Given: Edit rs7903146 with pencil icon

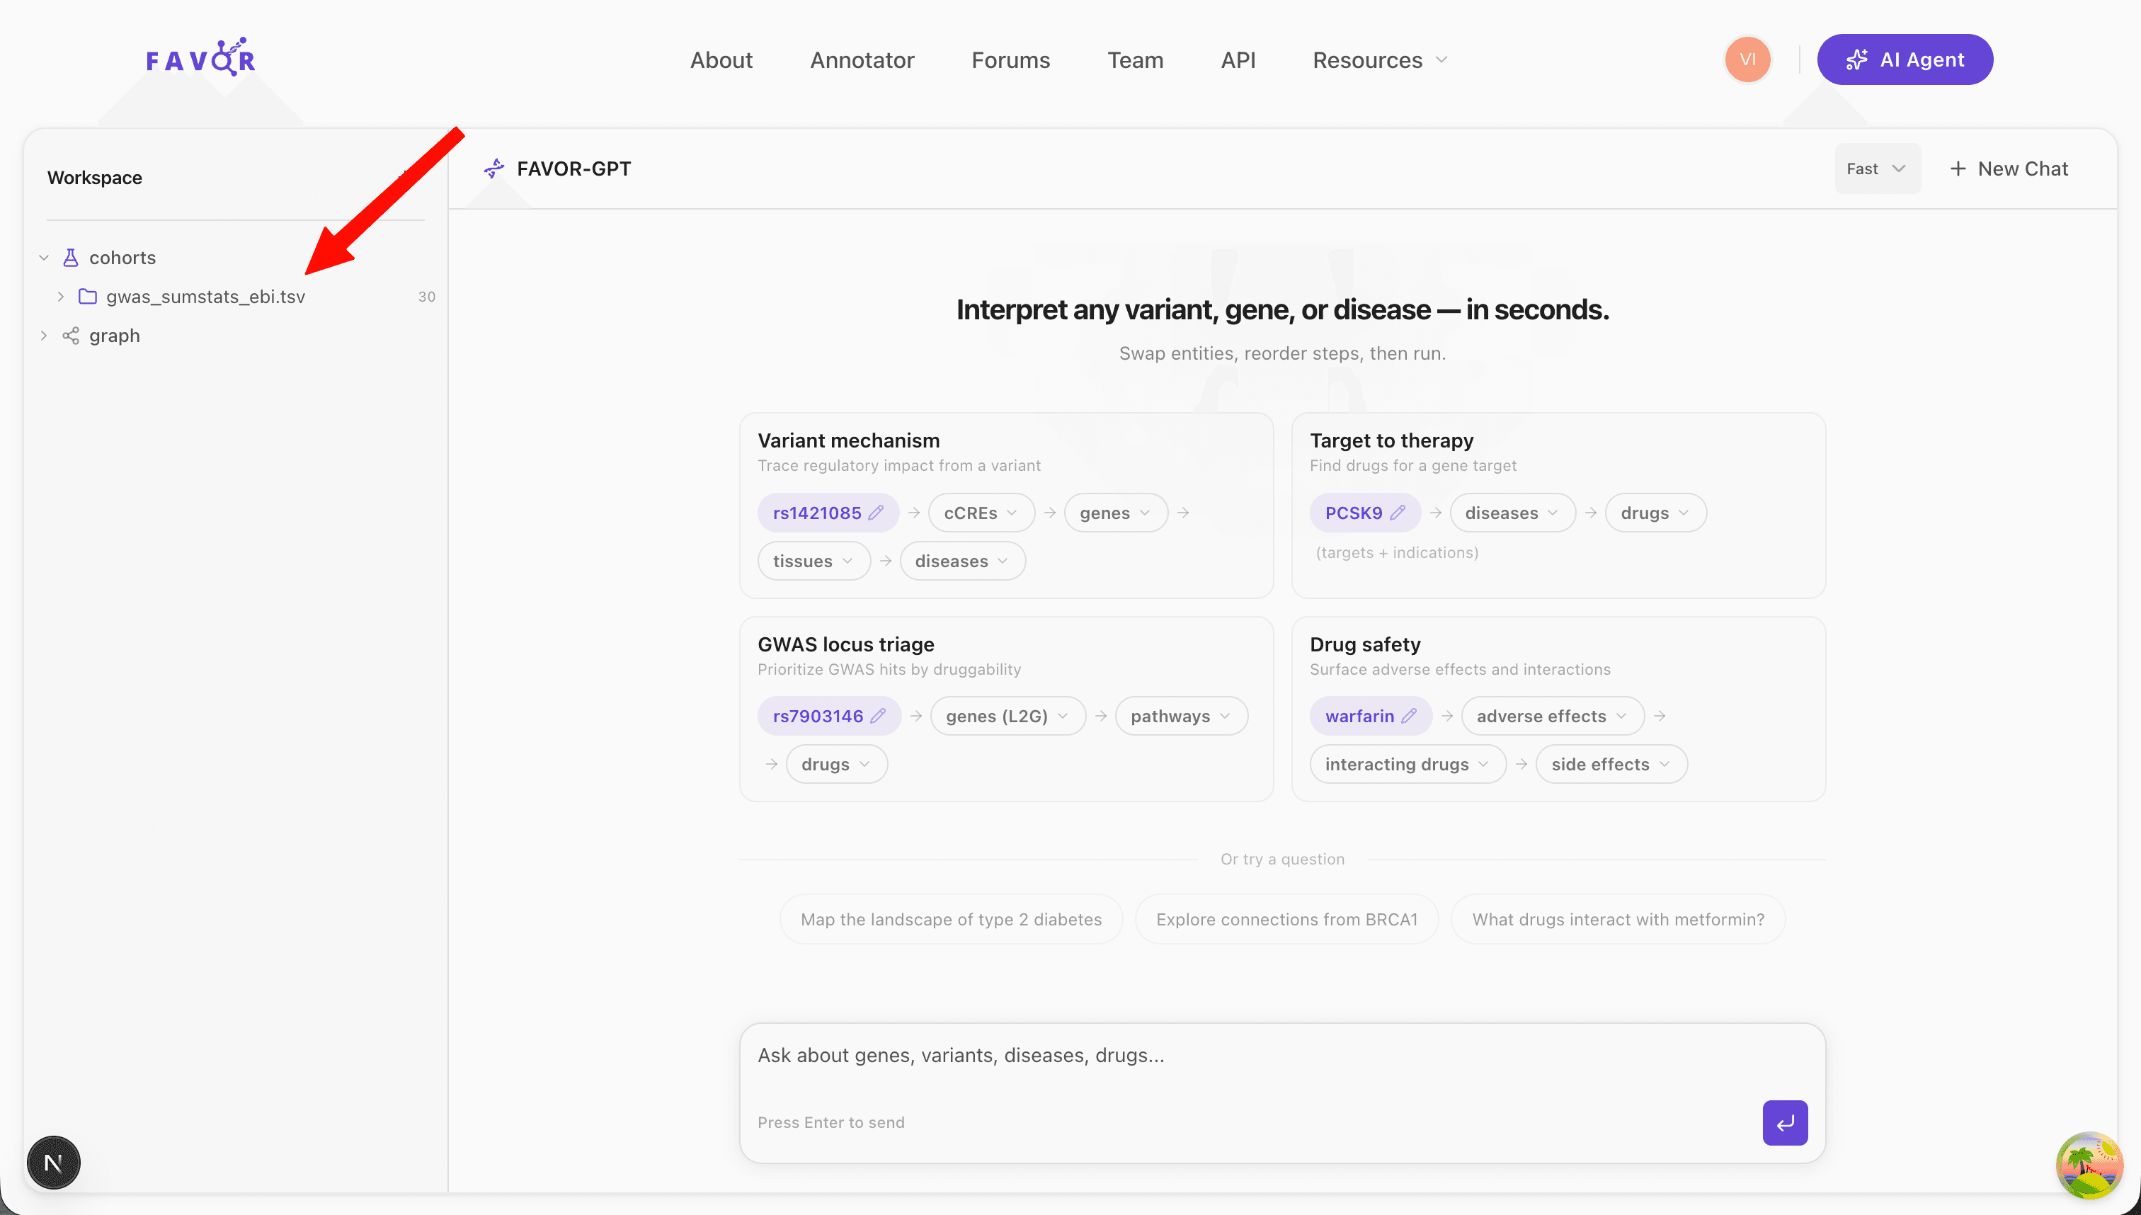Looking at the screenshot, I should coord(878,716).
